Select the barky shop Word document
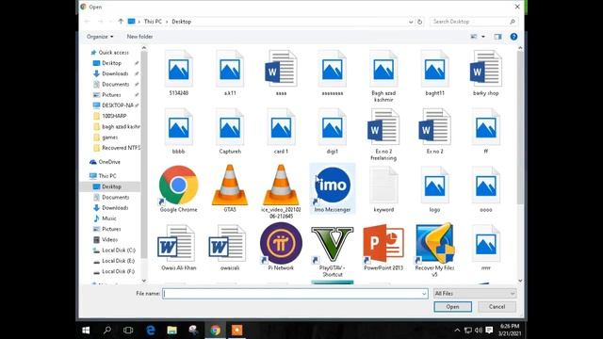Viewport: 603px width, 339px height. [486, 73]
